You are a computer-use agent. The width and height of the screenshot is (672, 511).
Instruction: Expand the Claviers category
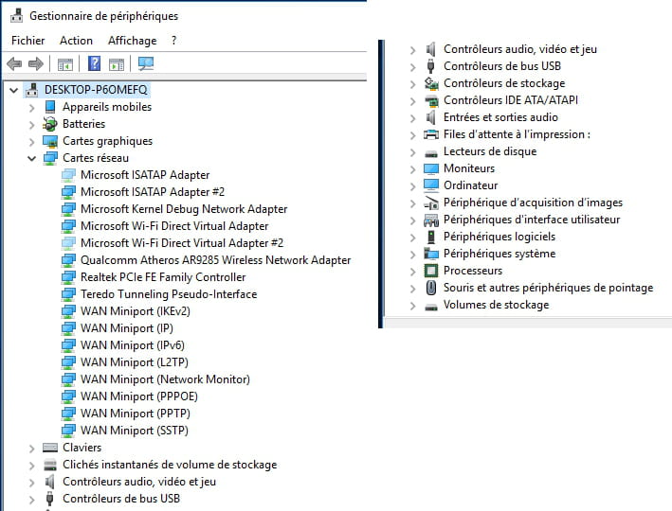coord(31,449)
